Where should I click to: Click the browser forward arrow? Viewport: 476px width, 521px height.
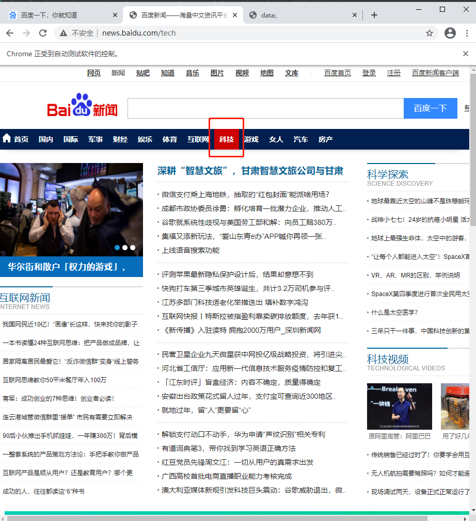point(26,33)
